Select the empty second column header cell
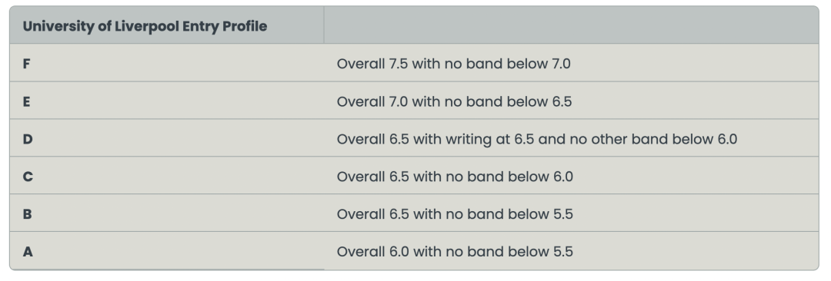 pos(571,25)
